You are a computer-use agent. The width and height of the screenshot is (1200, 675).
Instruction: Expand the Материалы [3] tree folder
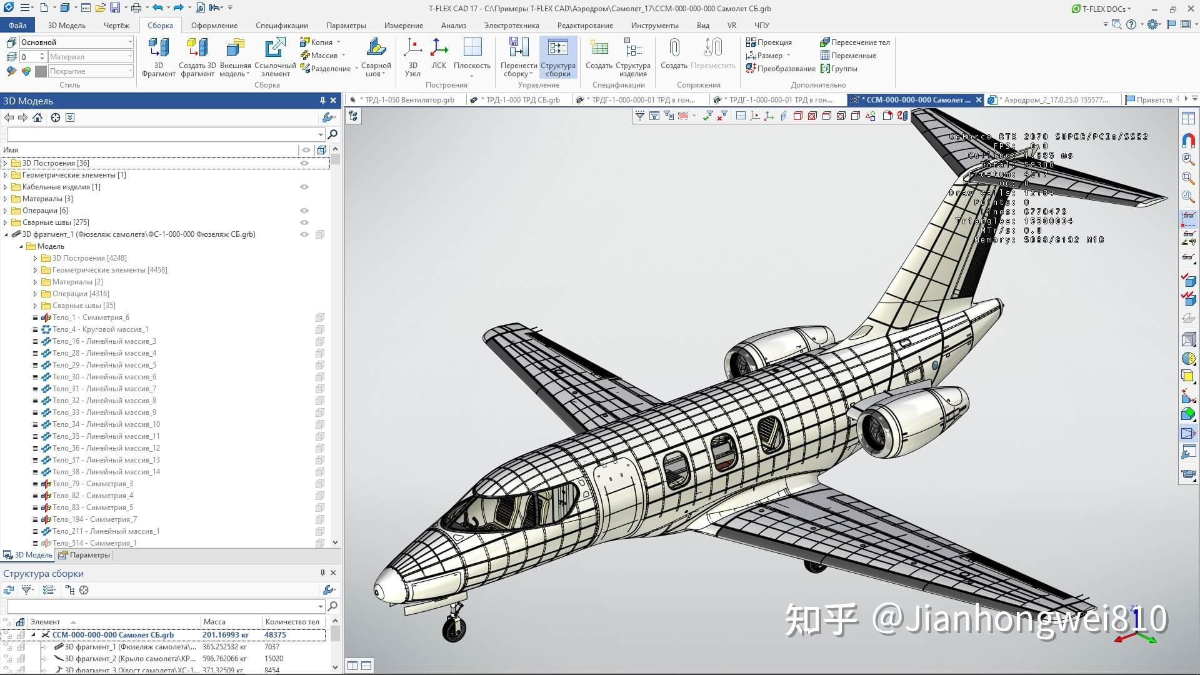(6, 199)
